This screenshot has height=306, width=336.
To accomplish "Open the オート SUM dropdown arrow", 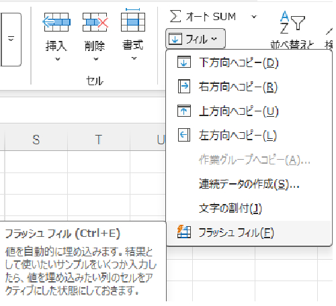I will (253, 17).
